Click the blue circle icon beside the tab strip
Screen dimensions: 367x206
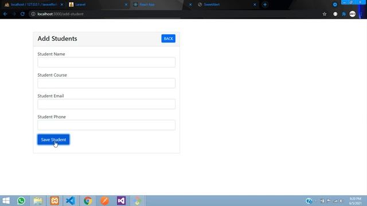pyautogui.click(x=335, y=5)
